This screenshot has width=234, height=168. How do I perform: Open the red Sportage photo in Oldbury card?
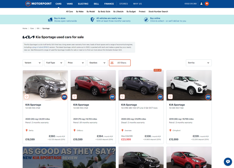pyautogui.click(x=93, y=85)
